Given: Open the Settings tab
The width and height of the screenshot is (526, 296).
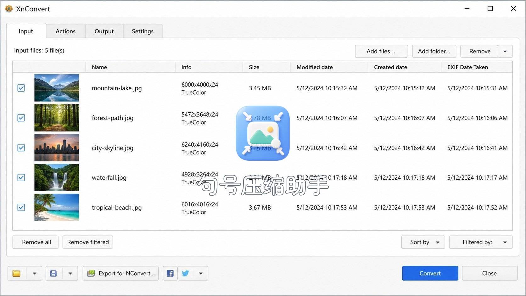Looking at the screenshot, I should (x=143, y=31).
